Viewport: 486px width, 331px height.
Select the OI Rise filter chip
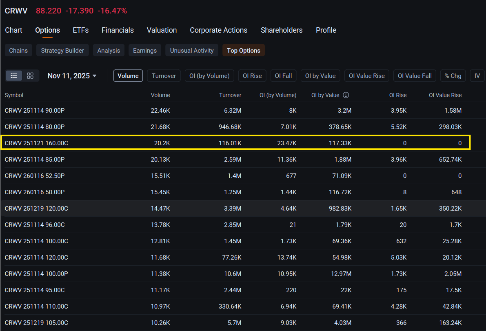click(x=252, y=76)
